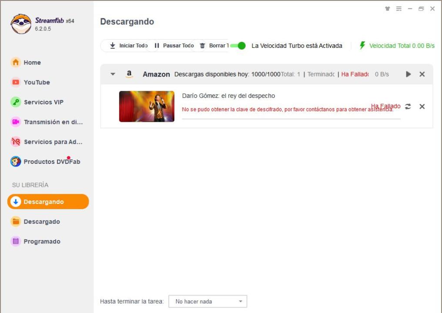
Task: Restore the StreamFab window size
Action: click(421, 9)
